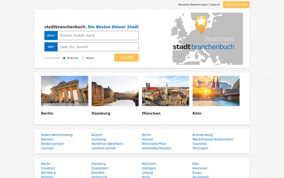The image size is (284, 178).
Task: Click the blue Wo? label
Action: (x=51, y=47)
